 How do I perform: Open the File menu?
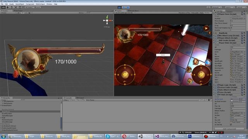click(2, 4)
